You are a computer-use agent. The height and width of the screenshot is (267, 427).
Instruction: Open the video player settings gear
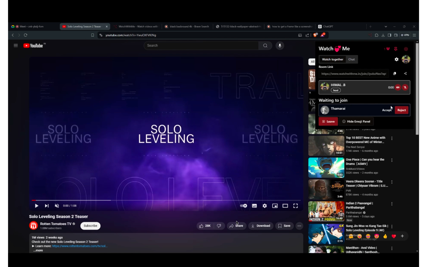click(265, 206)
